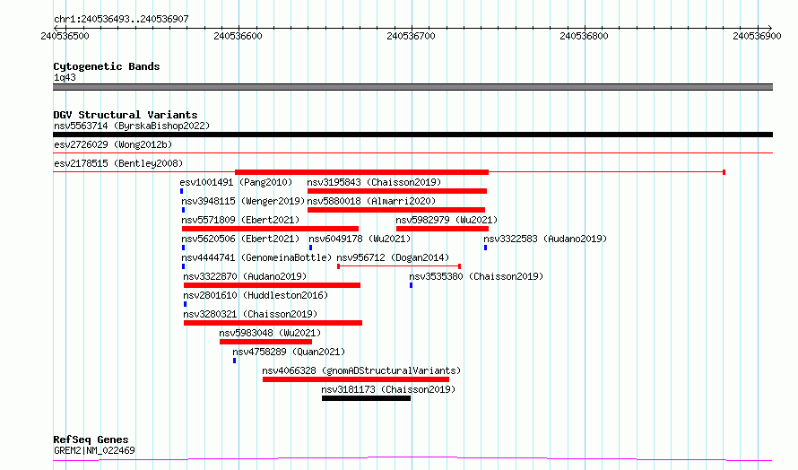Open the nsv4066328 (gnomADStructuralVariants) label
798x470 pixels.
click(361, 370)
